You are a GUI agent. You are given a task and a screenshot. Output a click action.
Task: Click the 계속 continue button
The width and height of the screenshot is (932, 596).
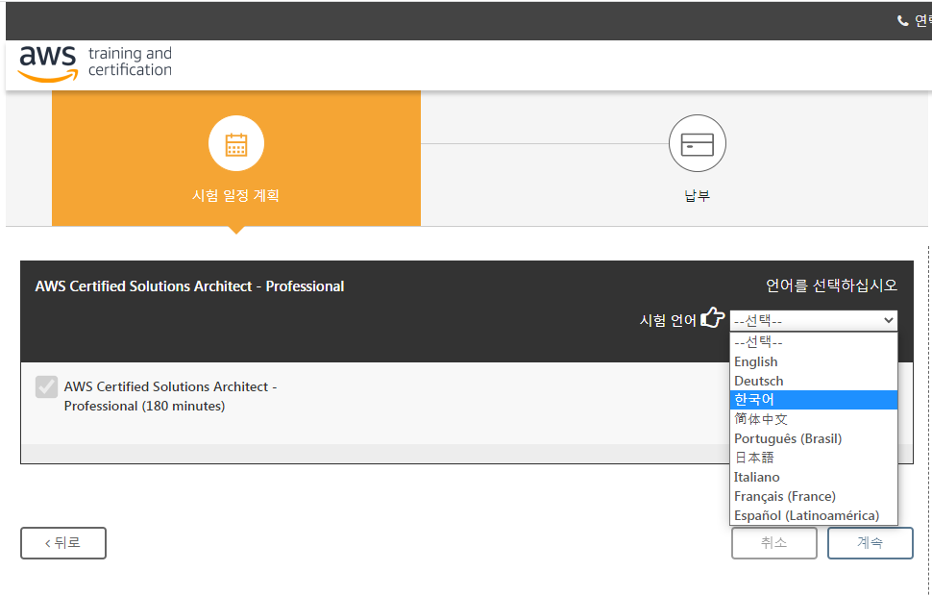pos(871,543)
